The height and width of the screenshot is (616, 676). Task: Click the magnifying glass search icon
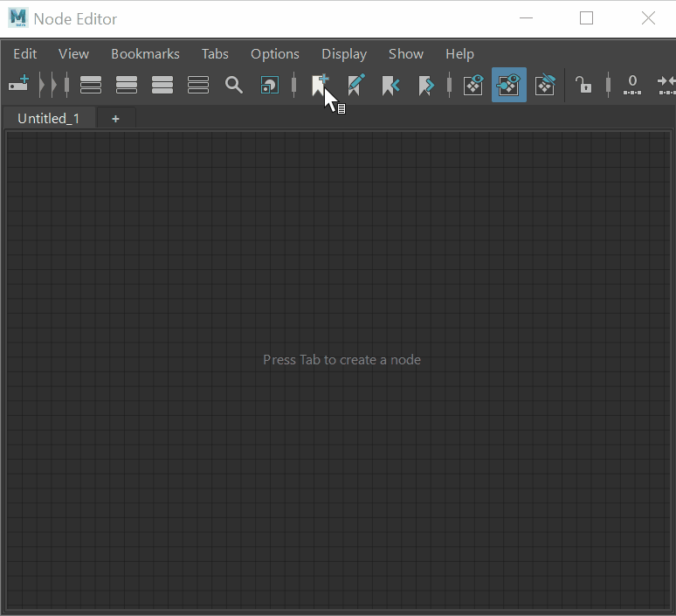tap(234, 85)
